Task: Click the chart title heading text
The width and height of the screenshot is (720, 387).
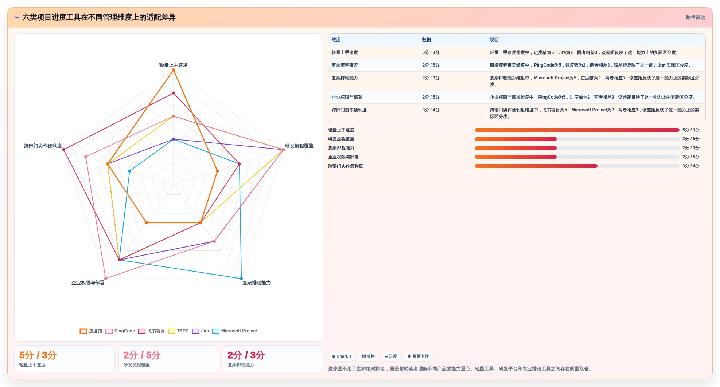Action: [99, 17]
